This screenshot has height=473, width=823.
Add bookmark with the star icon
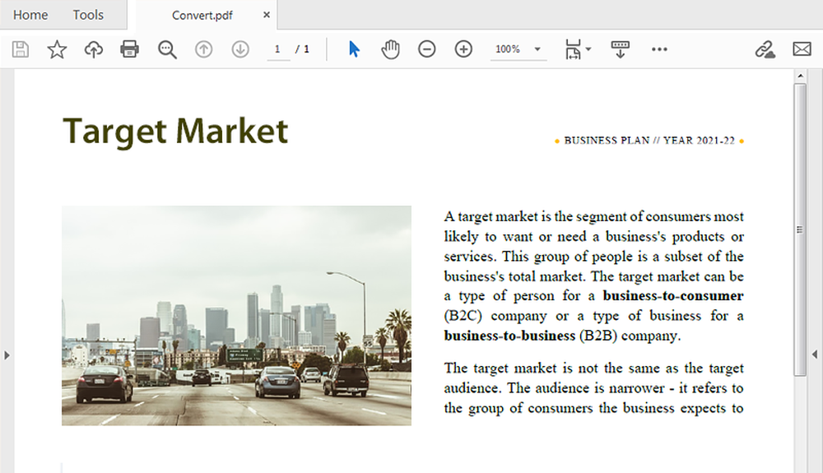pos(57,49)
